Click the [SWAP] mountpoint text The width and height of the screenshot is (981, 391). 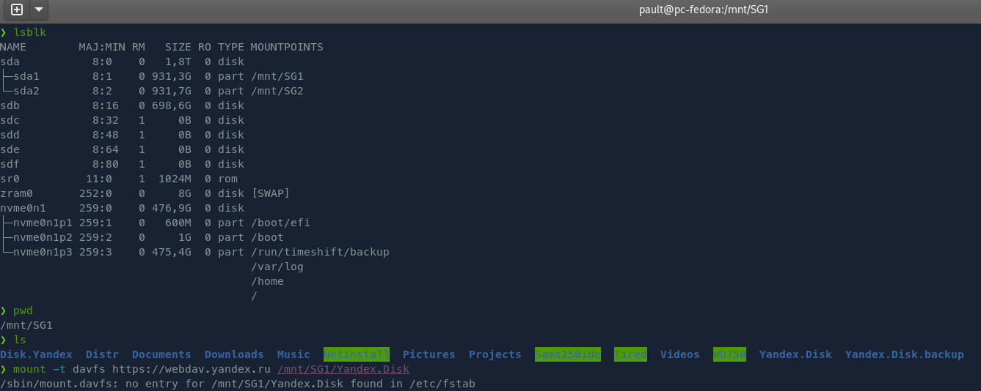[x=270, y=193]
